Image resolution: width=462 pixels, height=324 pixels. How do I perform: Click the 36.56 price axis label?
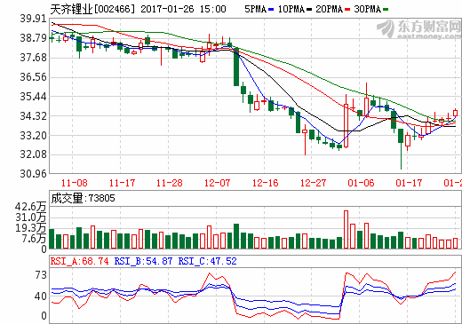pos(33,77)
